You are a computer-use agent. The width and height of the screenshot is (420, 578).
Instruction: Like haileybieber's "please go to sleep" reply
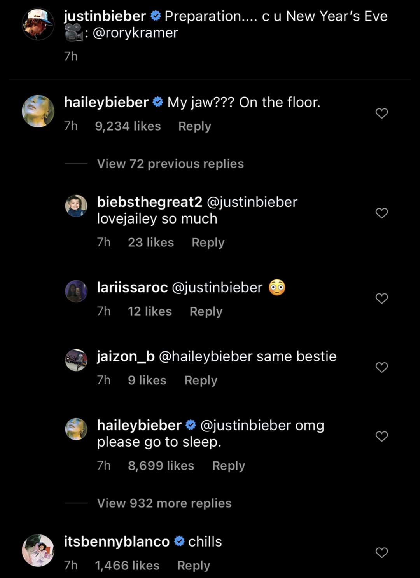(x=381, y=436)
